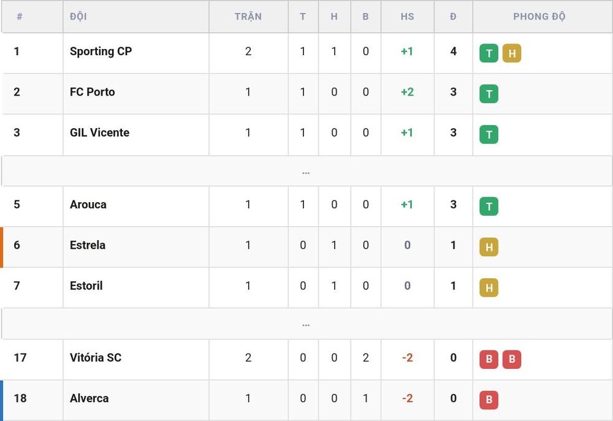Expand hidden rows below Estoril
Image resolution: width=613 pixels, height=421 pixels.
[306, 324]
